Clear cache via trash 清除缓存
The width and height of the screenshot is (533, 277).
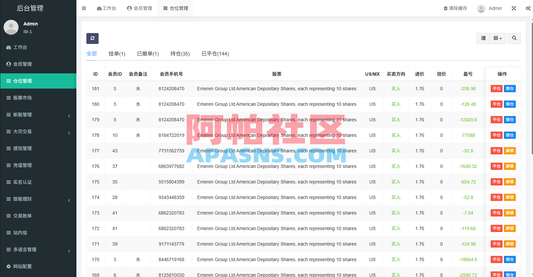[x=455, y=8]
